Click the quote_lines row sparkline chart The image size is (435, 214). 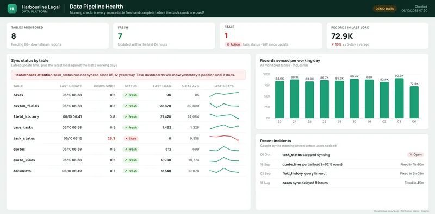(x=224, y=159)
